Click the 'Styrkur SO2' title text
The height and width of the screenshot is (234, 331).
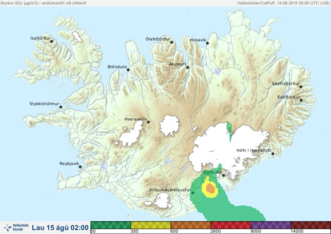pos(43,3)
